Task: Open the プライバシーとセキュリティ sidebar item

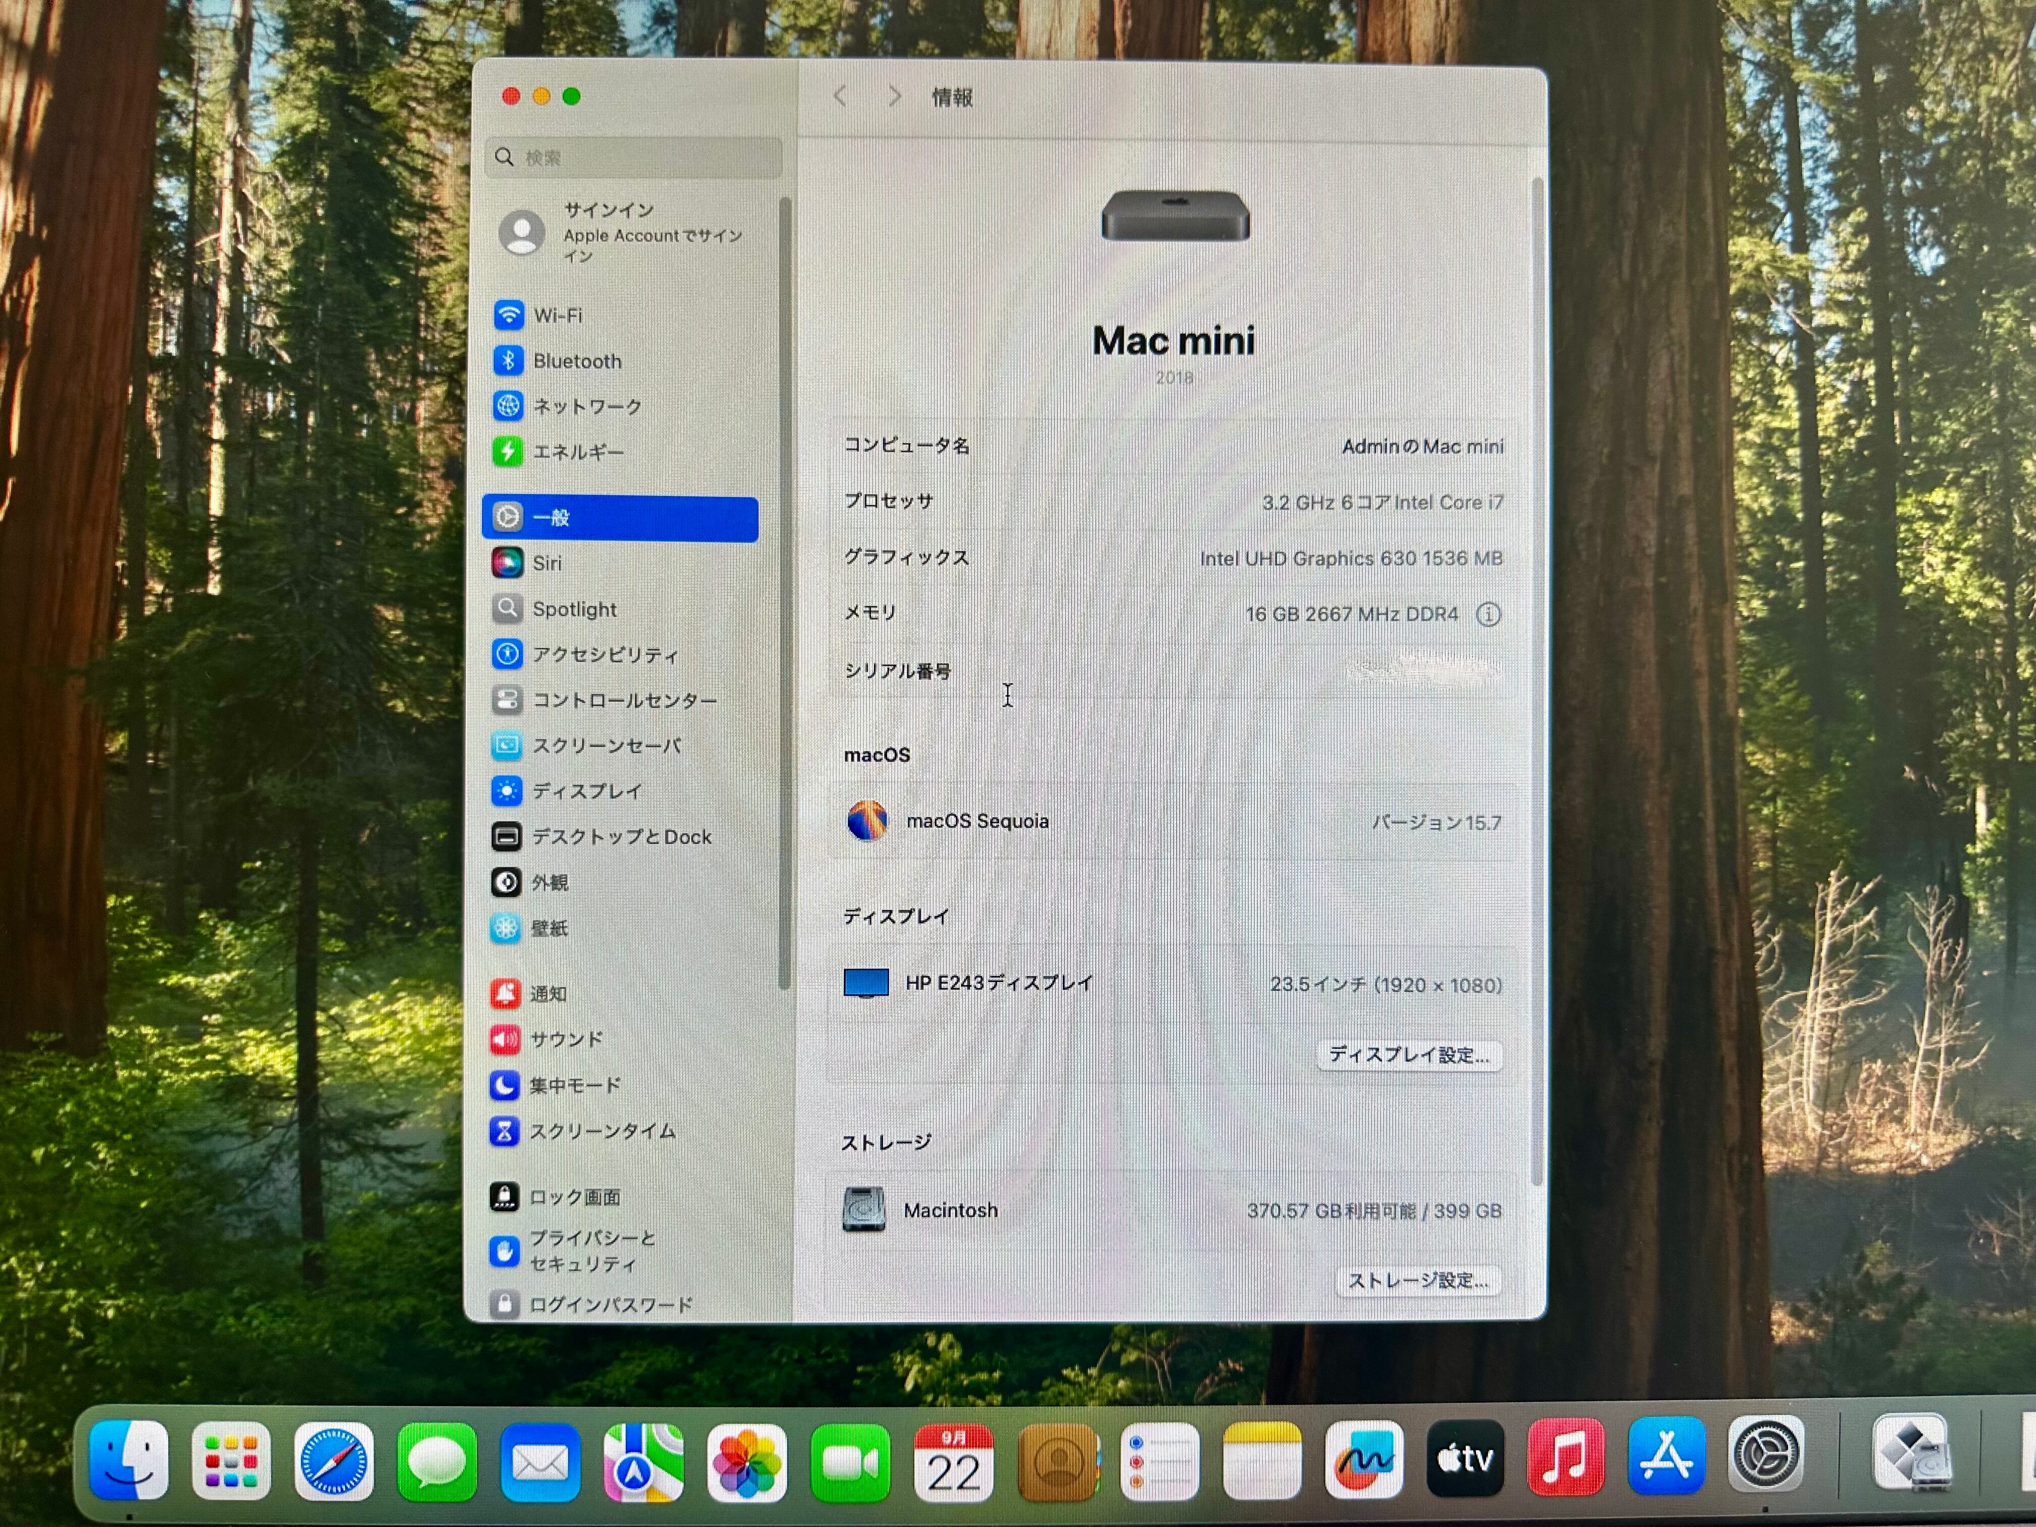Action: 591,1251
